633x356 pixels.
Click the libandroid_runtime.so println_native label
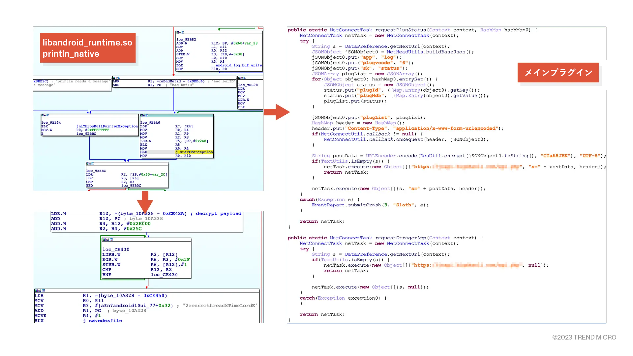pyautogui.click(x=87, y=48)
